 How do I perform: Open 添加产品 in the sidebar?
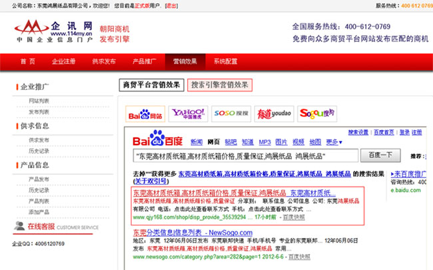point(39,212)
